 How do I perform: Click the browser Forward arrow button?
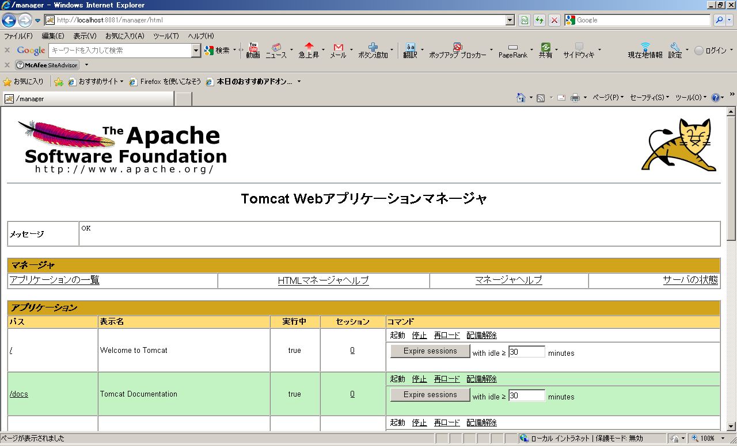tap(25, 20)
